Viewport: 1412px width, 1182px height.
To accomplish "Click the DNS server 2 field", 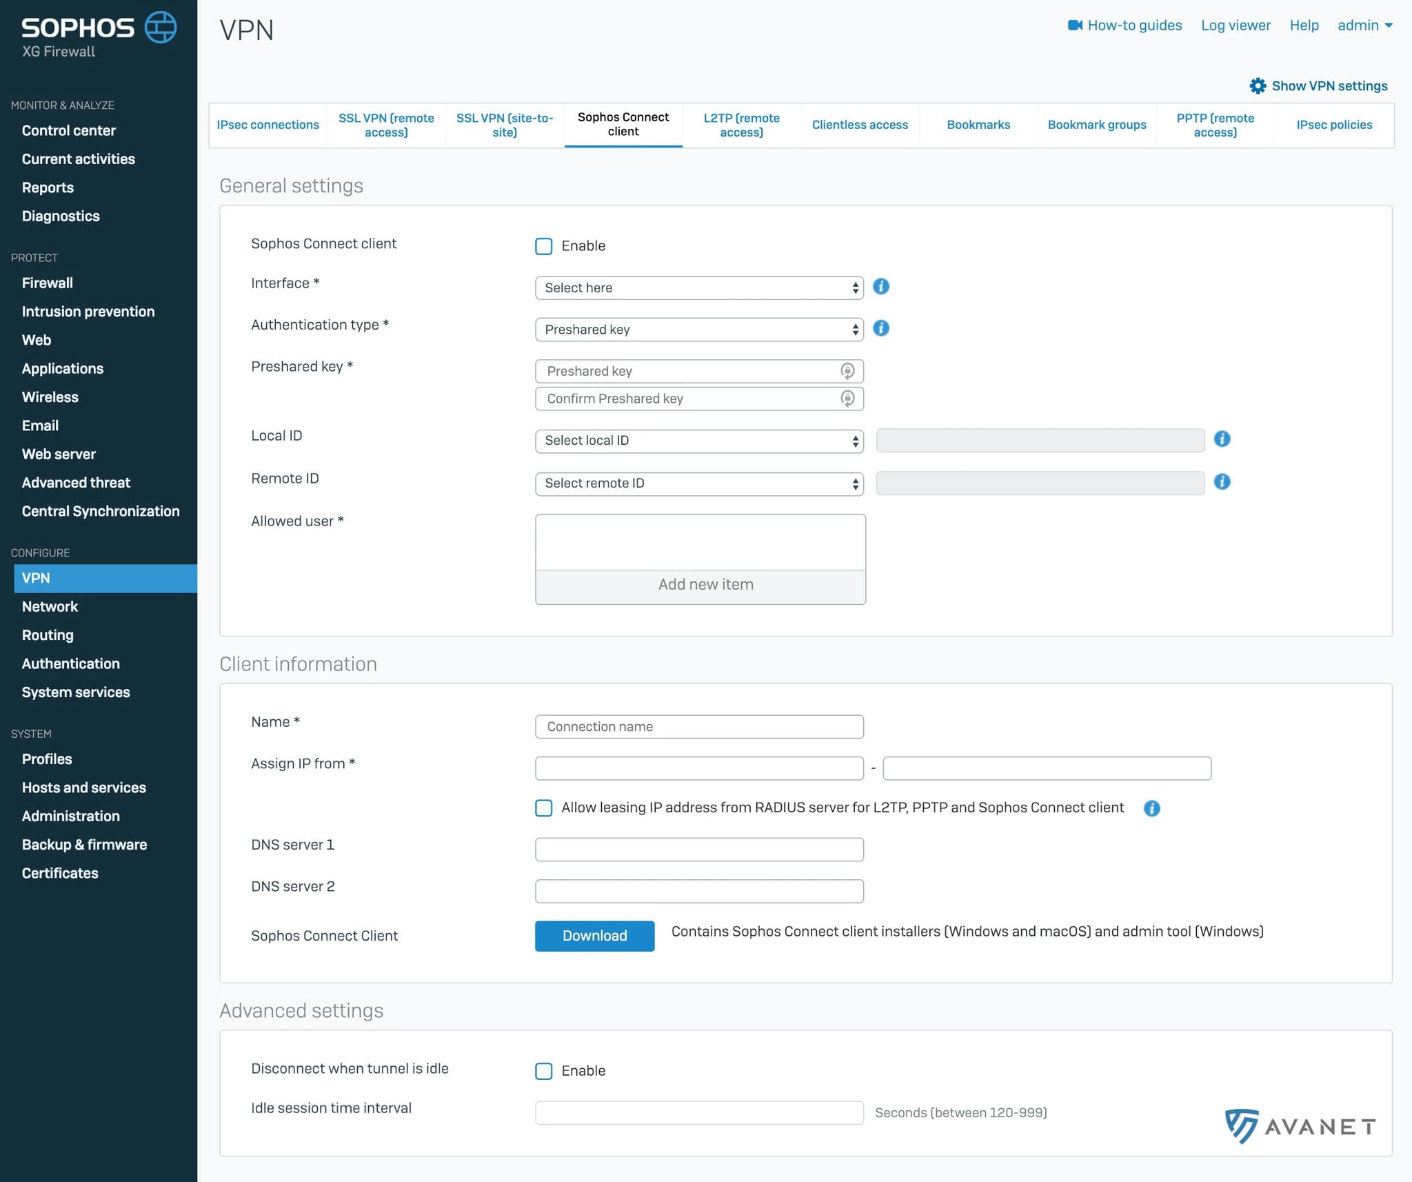I will tap(699, 891).
